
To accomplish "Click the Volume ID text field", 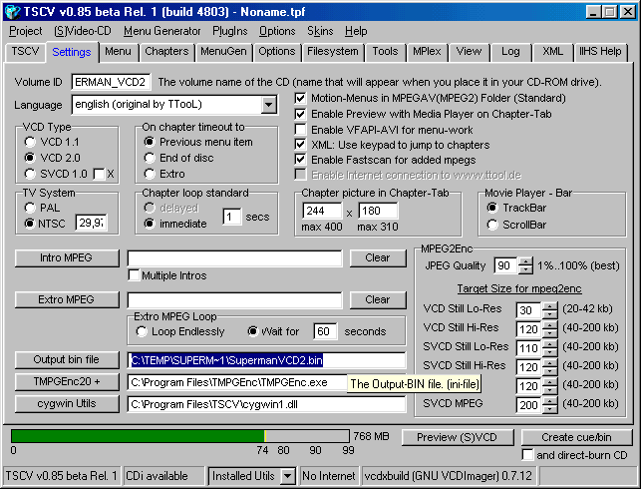I will point(110,81).
